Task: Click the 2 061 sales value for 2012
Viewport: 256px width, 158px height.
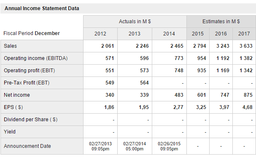Action: (x=108, y=46)
